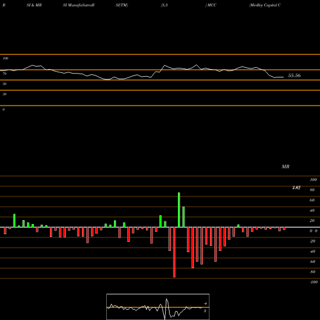Click the RSI axis label 30
Viewport: 320px width, 320px height.
coord(4,94)
